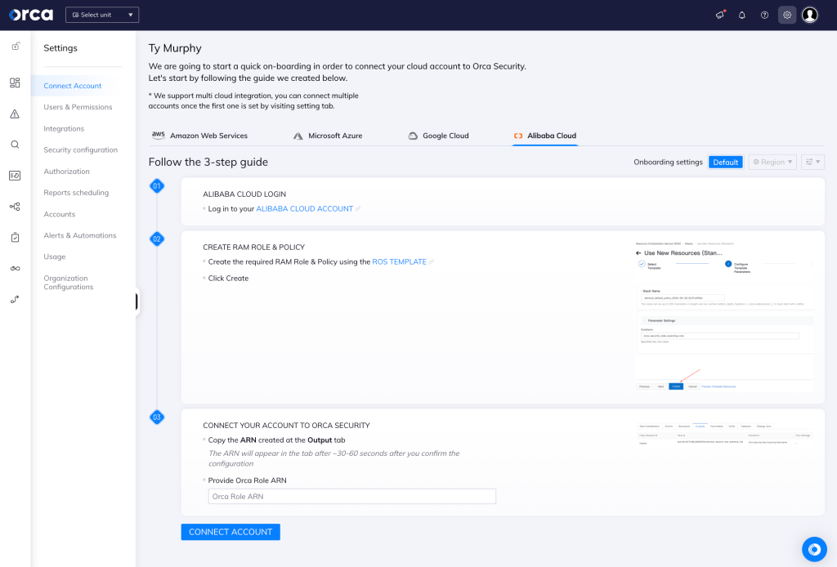
Task: Click the settings gear icon
Action: click(x=787, y=15)
